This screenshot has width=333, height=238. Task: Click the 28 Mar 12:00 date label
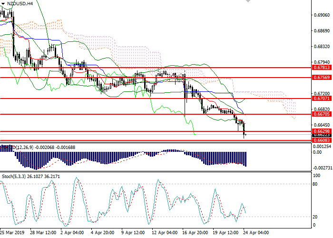43,233
